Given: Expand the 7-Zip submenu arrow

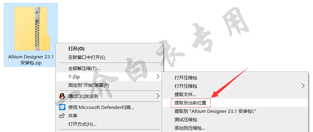Looking at the screenshot, I should (x=158, y=76).
